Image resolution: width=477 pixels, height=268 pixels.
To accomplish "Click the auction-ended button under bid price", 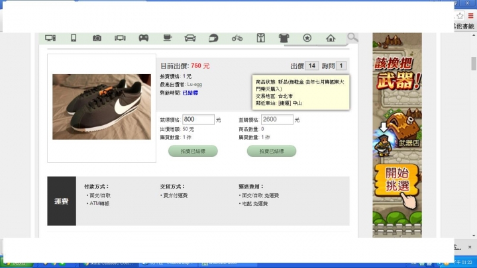I will 193,151.
